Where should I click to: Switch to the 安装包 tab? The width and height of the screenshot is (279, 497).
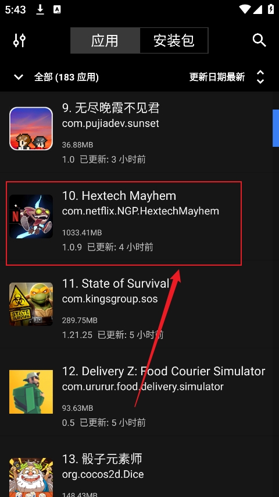[x=174, y=41]
